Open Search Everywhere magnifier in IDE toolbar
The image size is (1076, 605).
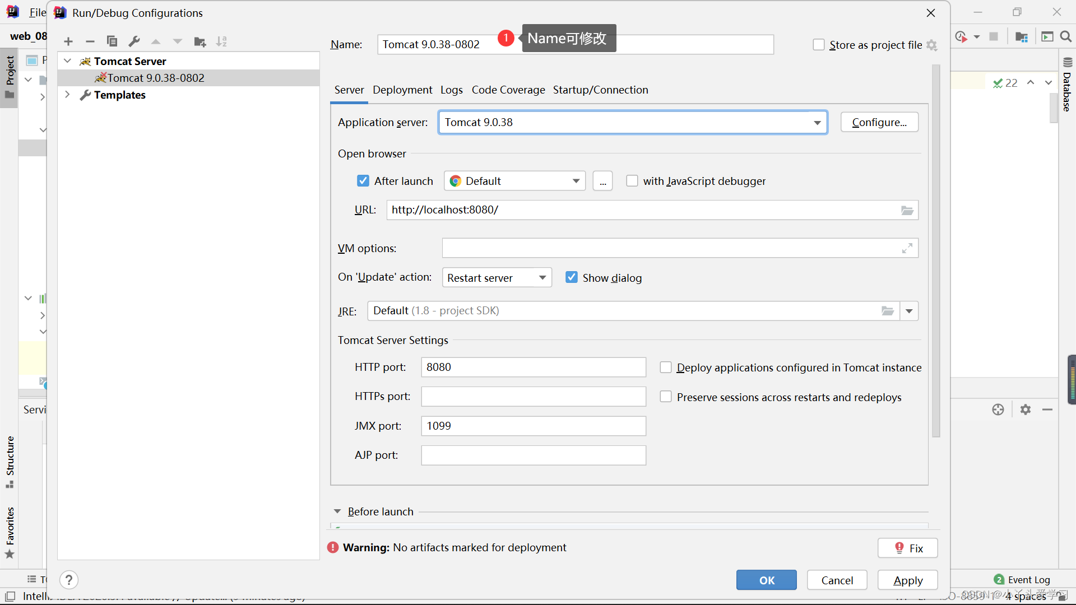click(x=1066, y=36)
